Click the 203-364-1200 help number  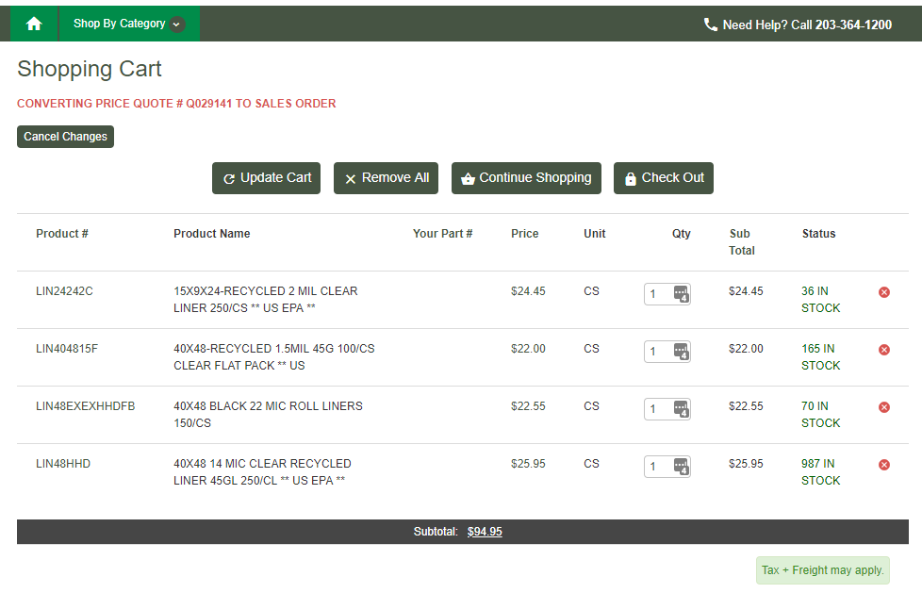click(853, 25)
